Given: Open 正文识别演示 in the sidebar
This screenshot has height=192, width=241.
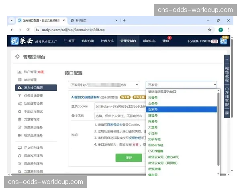Looking at the screenshot, I should click(x=33, y=148).
